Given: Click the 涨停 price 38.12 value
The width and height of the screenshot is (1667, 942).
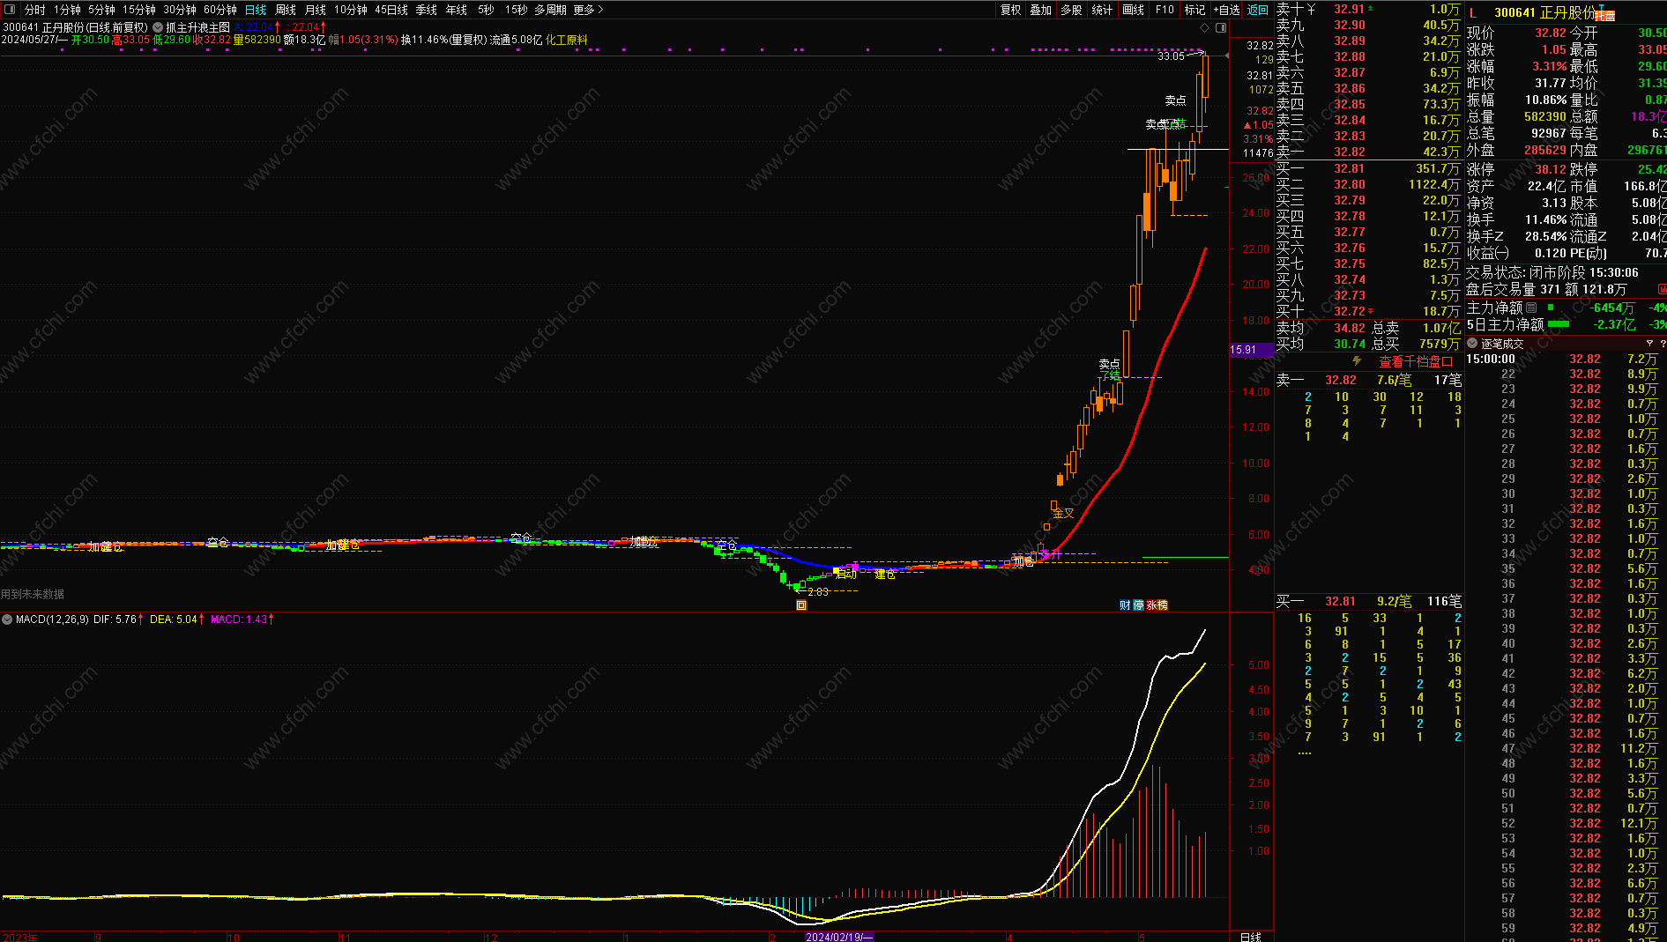Looking at the screenshot, I should click(x=1551, y=169).
